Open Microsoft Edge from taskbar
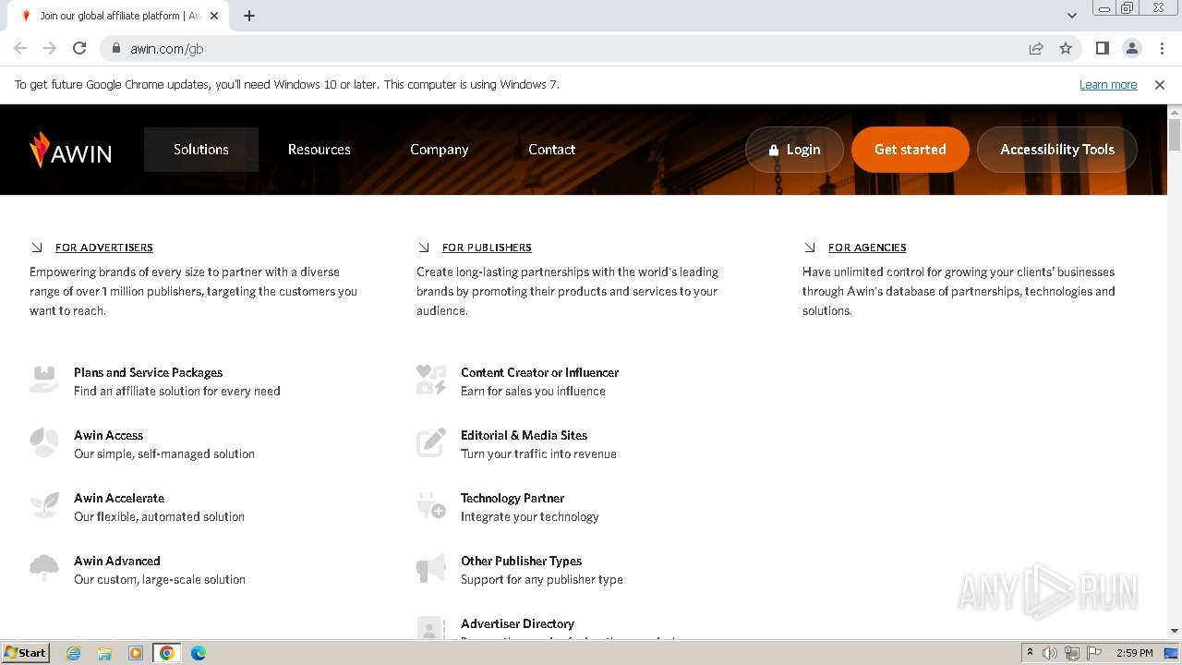1182x665 pixels. (x=198, y=653)
